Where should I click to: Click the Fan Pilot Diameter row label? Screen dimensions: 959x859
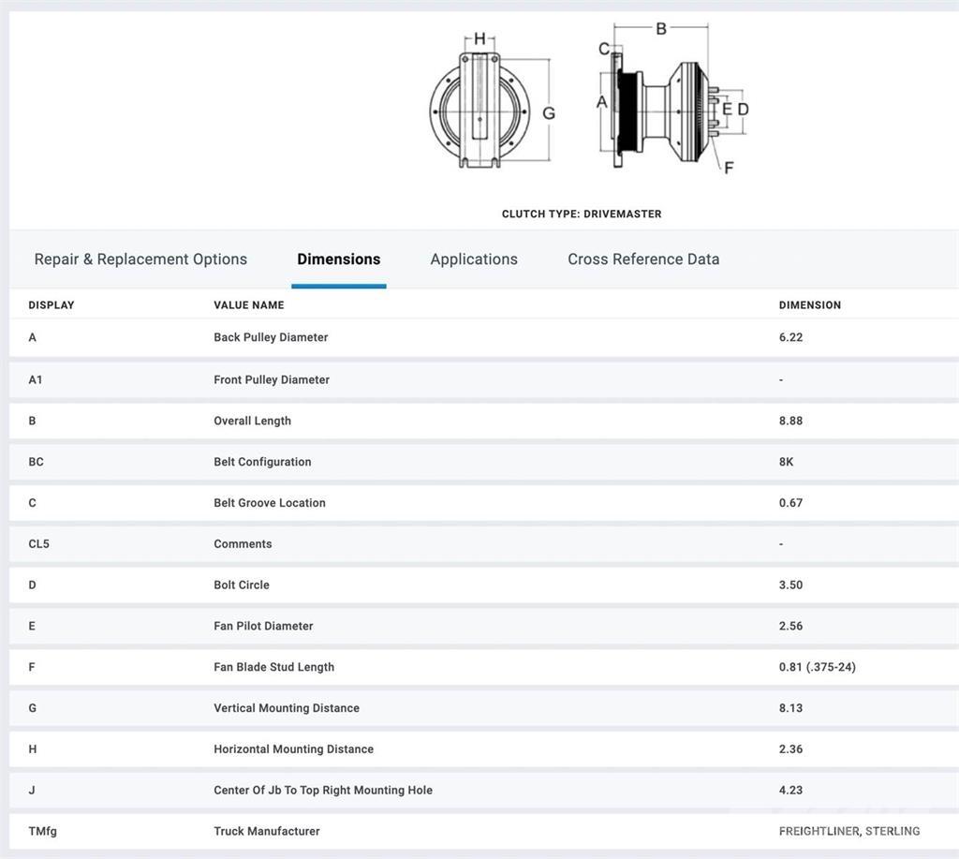(x=263, y=626)
